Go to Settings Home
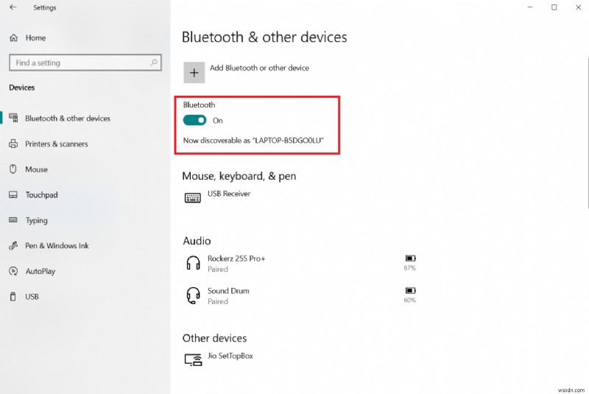 (35, 38)
